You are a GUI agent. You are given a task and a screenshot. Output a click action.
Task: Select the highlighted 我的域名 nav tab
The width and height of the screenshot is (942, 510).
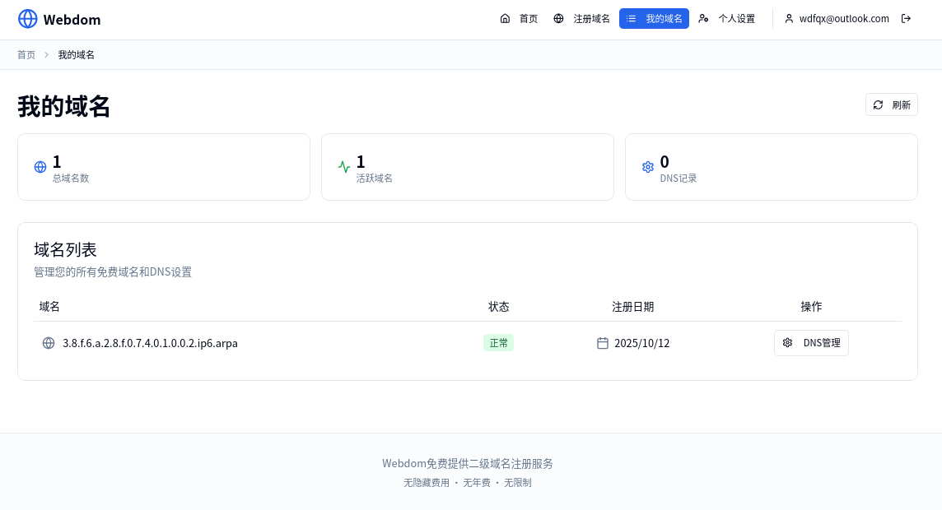654,18
